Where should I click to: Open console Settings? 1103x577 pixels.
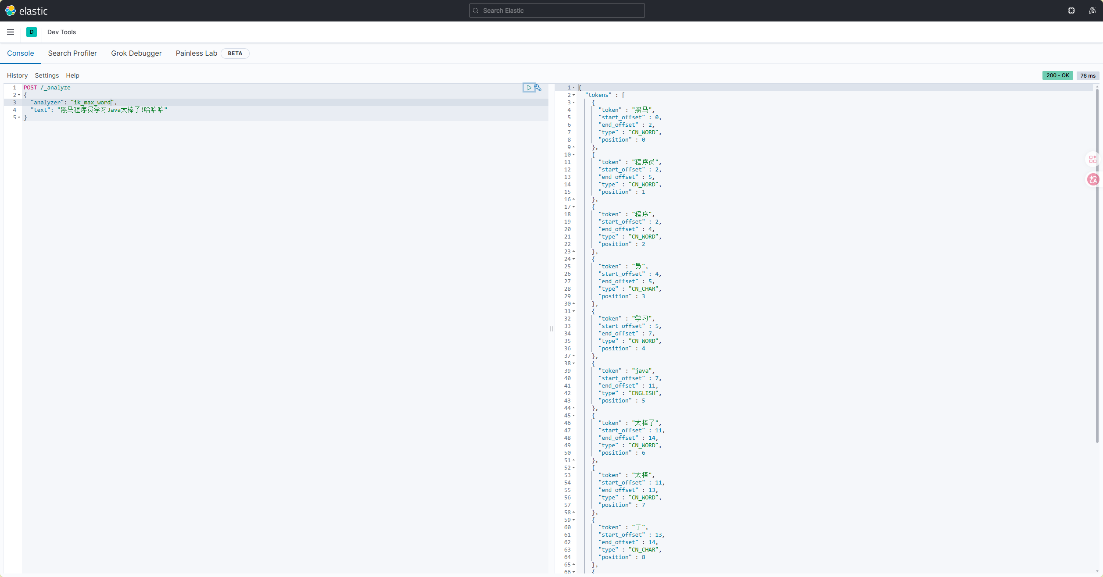click(x=47, y=75)
